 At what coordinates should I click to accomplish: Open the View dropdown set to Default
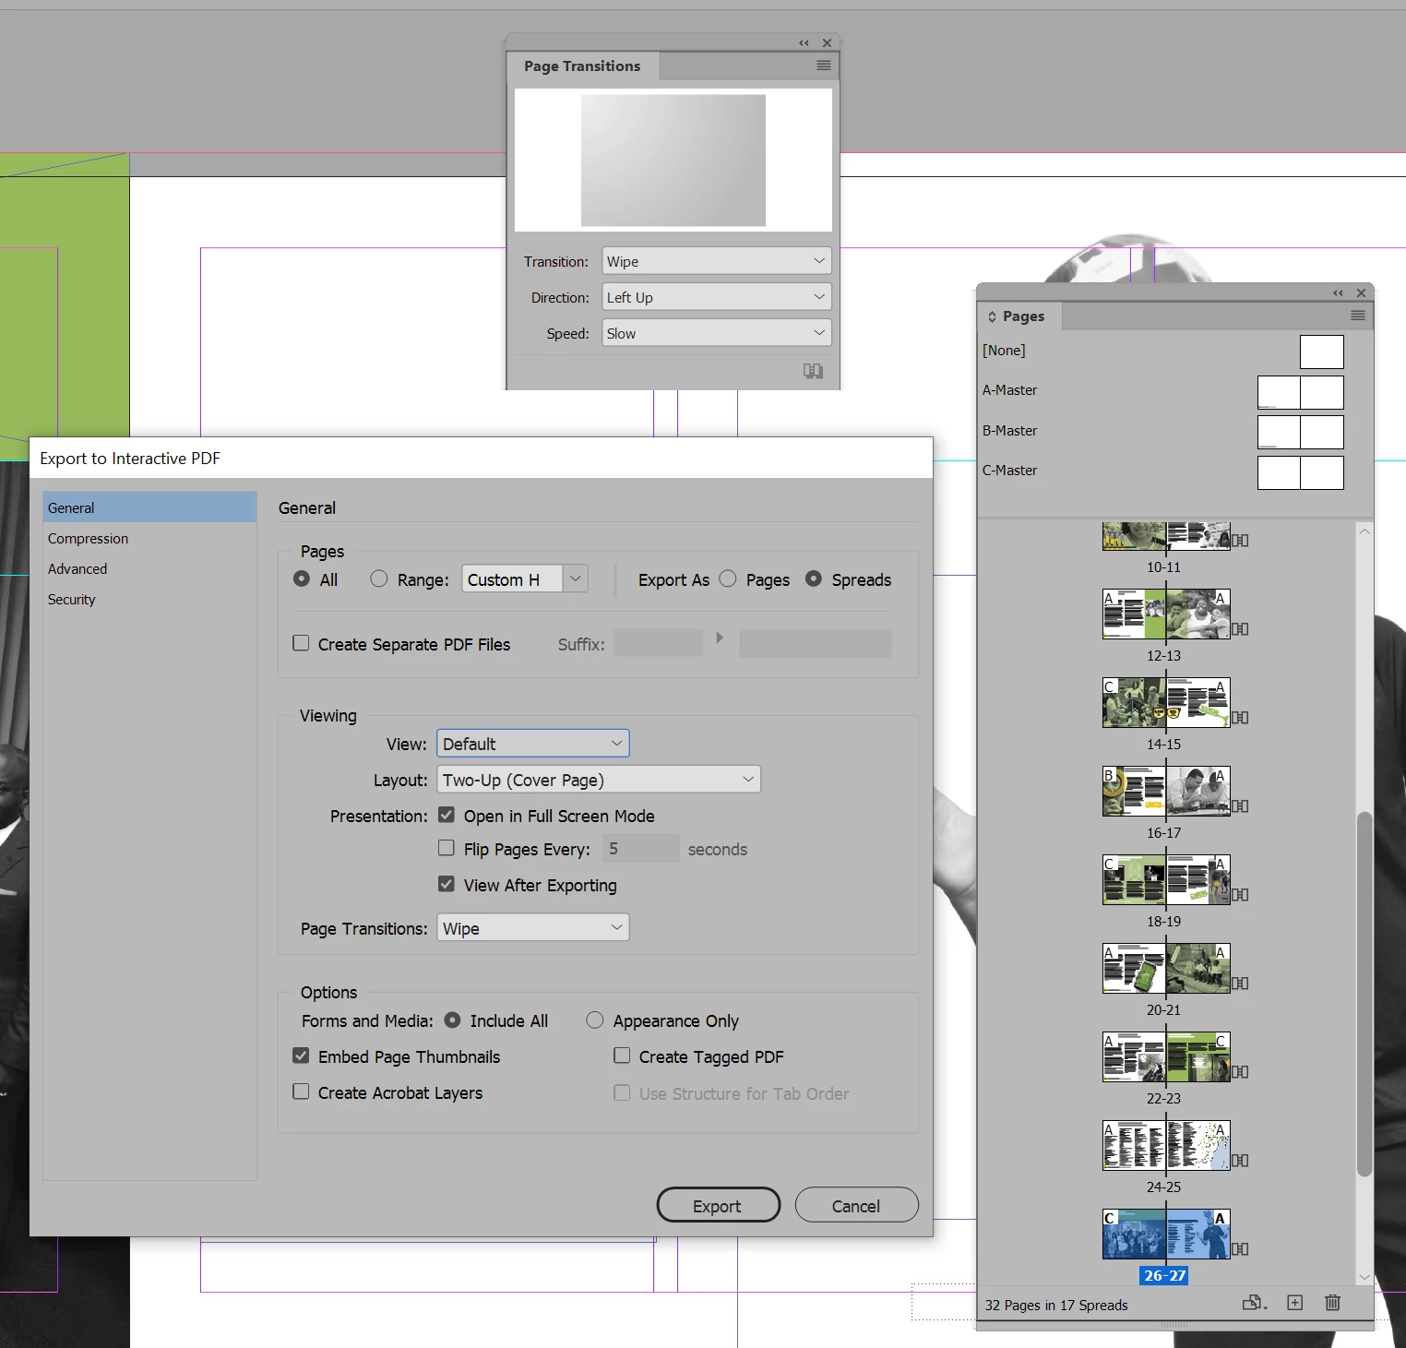(x=533, y=744)
